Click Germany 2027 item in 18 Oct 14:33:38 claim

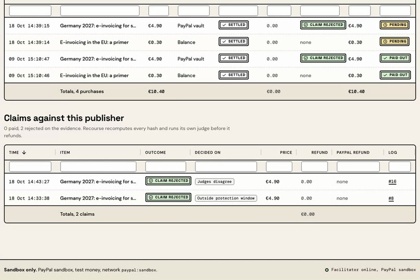tap(98, 198)
